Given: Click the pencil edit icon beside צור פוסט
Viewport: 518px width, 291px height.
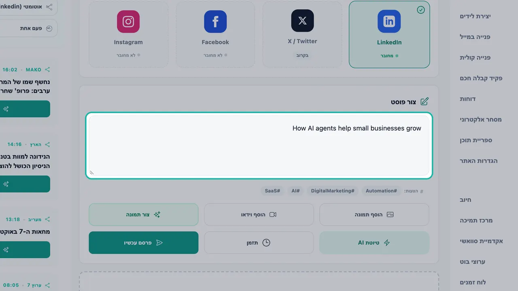Looking at the screenshot, I should 425,101.
